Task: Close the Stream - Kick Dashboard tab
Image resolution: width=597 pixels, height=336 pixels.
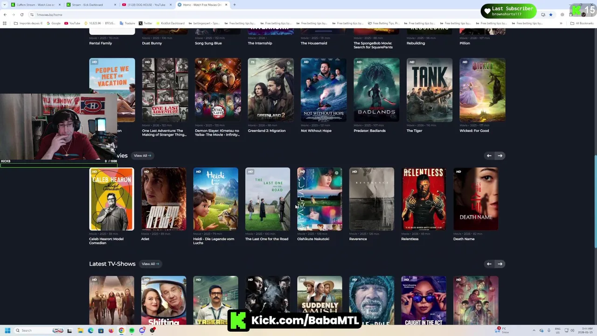Action: click(x=115, y=5)
